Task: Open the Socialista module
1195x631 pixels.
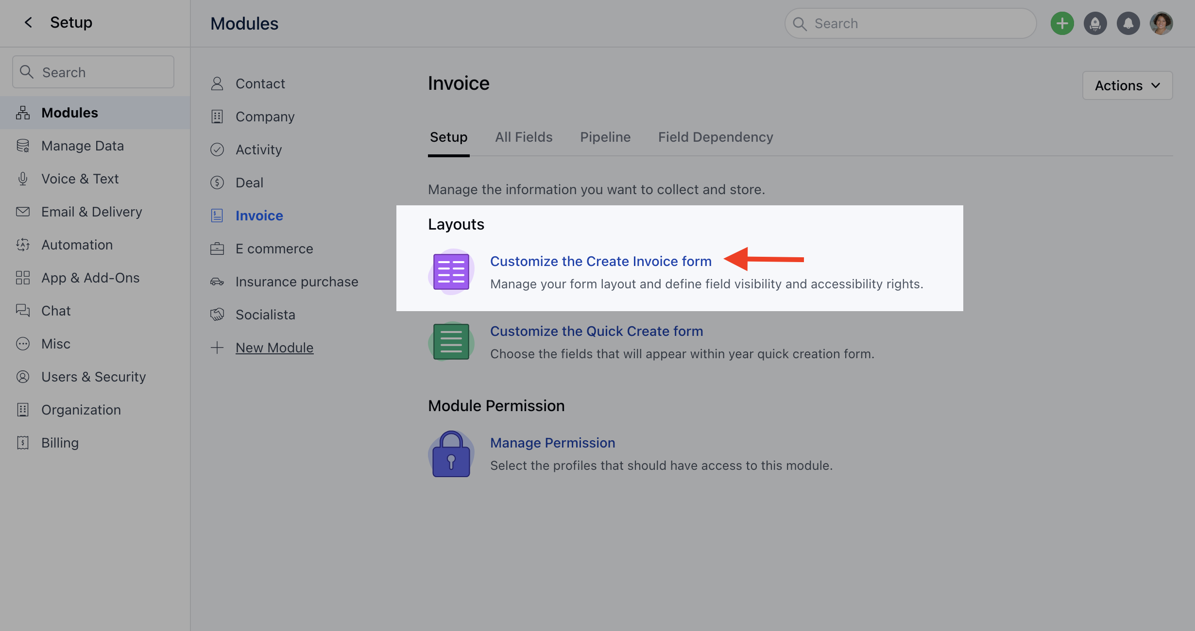Action: tap(265, 315)
